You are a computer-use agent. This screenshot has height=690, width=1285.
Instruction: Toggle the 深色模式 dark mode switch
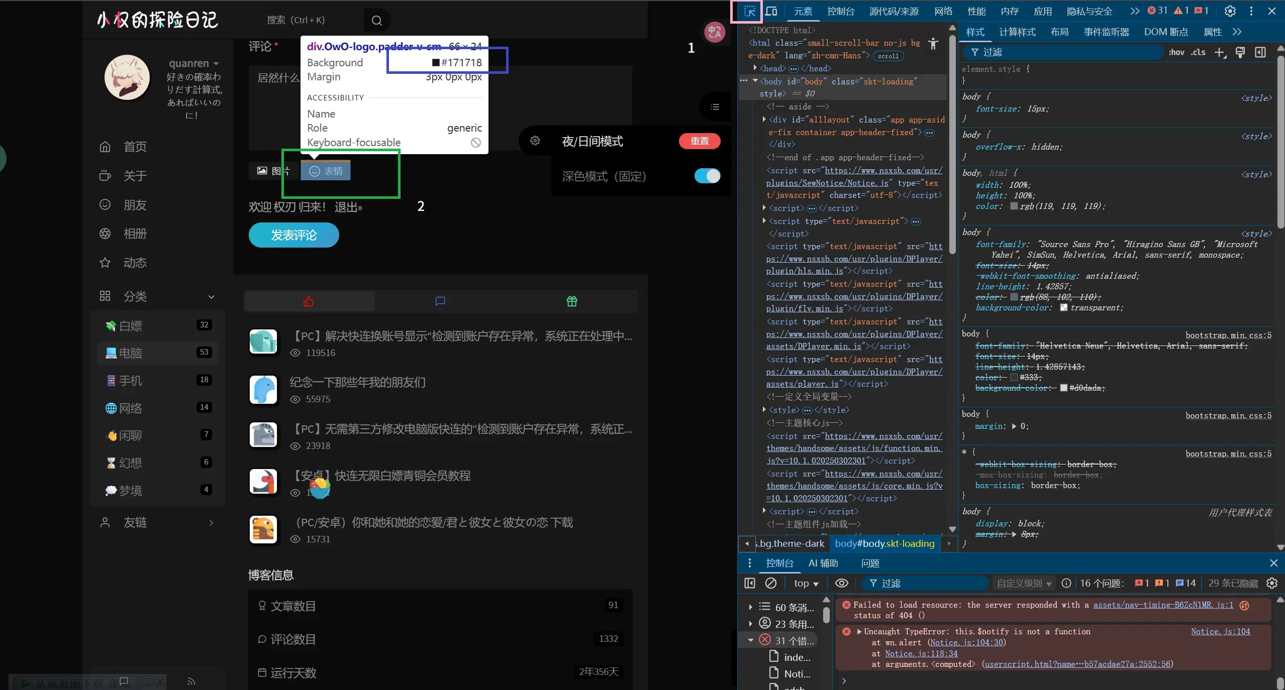click(x=707, y=176)
